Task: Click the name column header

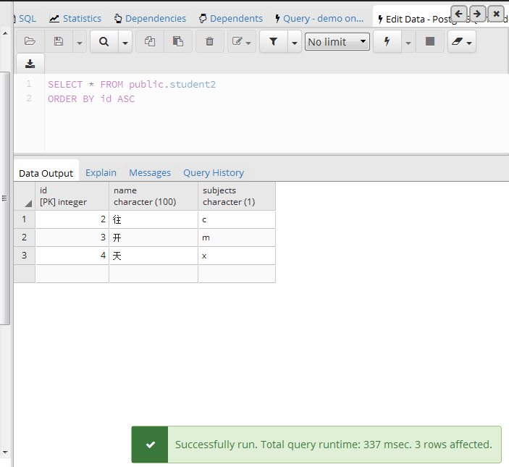Action: 153,196
